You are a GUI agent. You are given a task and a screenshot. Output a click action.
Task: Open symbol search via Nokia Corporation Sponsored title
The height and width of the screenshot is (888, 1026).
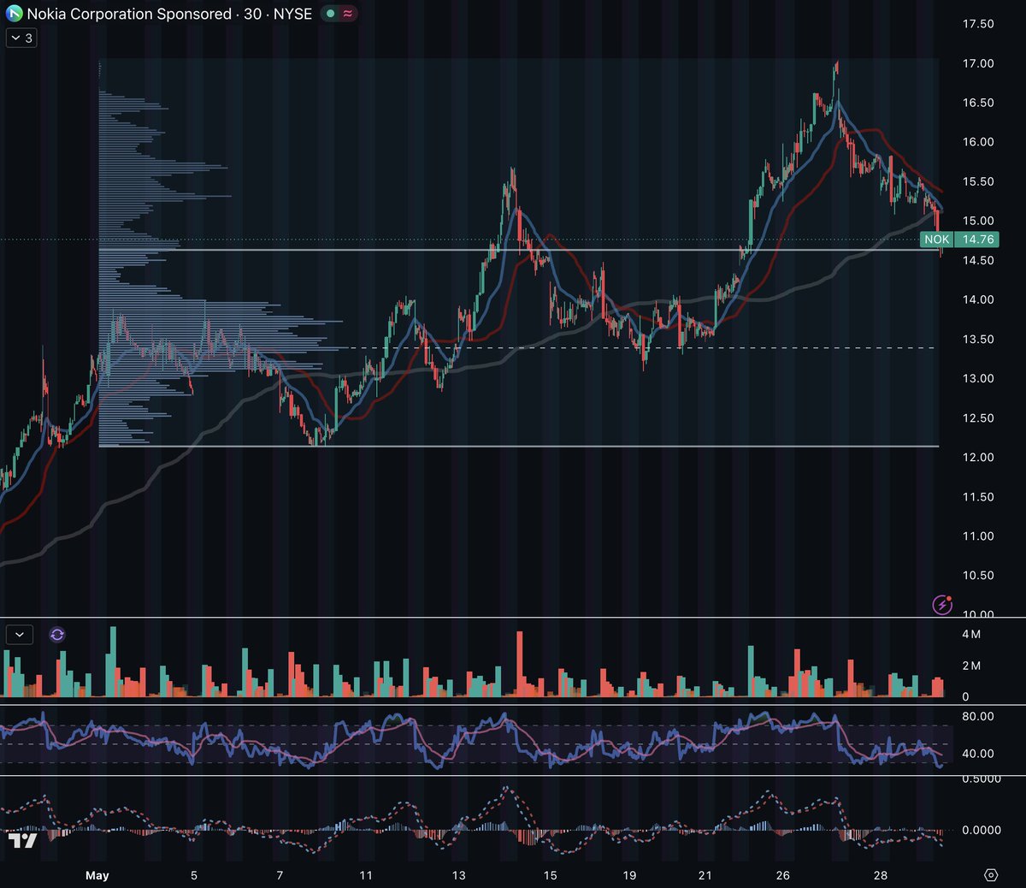click(129, 15)
